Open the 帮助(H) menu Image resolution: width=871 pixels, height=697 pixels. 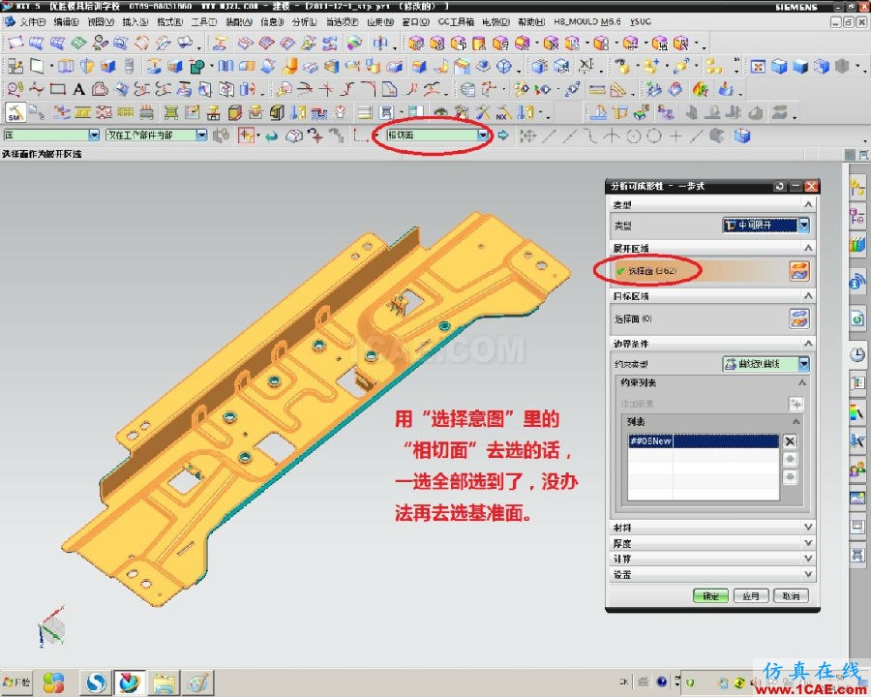pyautogui.click(x=531, y=21)
